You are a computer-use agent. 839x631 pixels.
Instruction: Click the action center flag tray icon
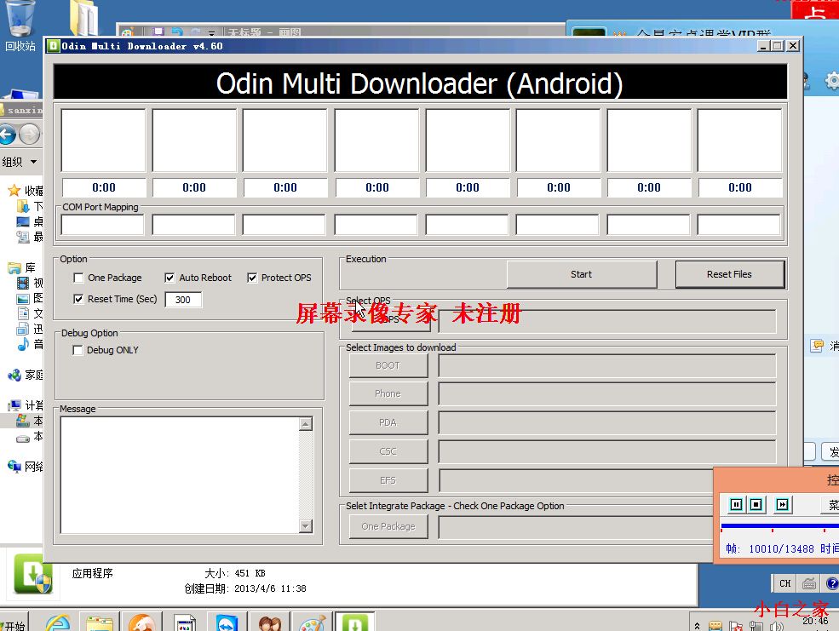tap(736, 626)
